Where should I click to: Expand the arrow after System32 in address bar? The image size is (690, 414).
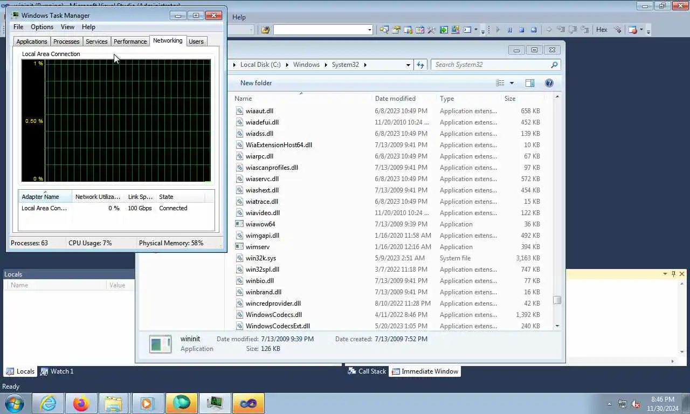365,65
